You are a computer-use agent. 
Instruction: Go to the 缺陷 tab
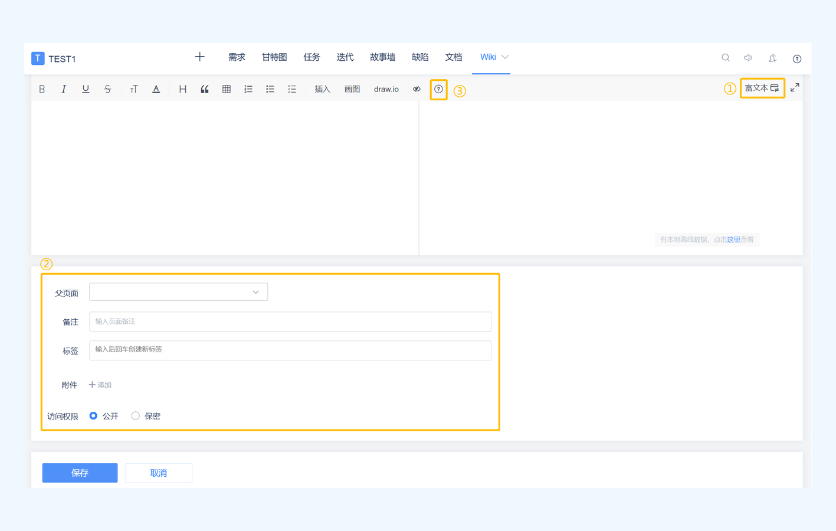coord(420,57)
